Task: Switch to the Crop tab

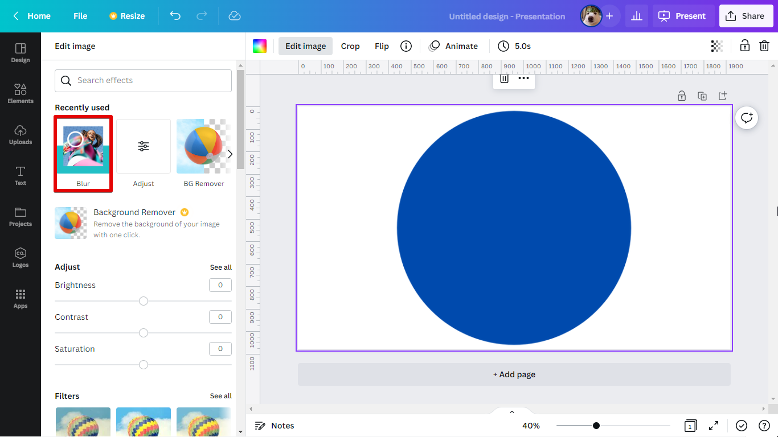Action: pos(350,46)
